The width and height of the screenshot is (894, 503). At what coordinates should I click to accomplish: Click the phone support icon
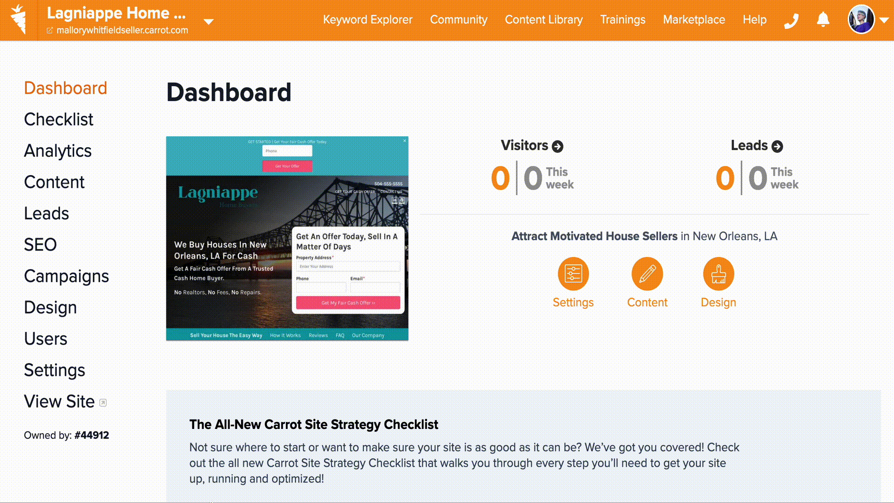pos(792,20)
